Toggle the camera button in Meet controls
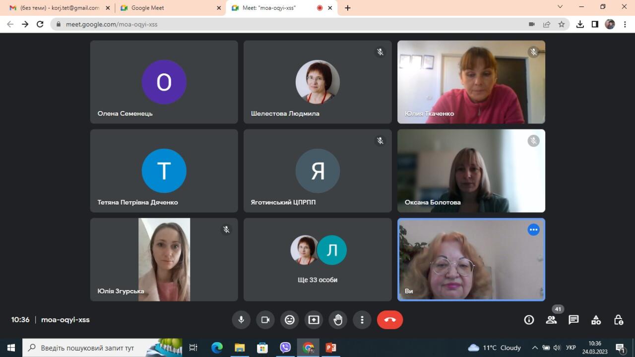 coord(265,320)
